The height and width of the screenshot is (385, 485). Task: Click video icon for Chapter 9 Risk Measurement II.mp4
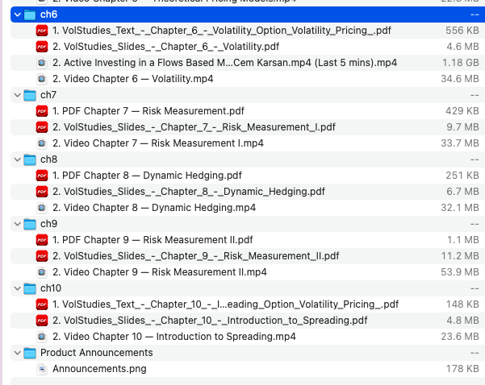(42, 272)
